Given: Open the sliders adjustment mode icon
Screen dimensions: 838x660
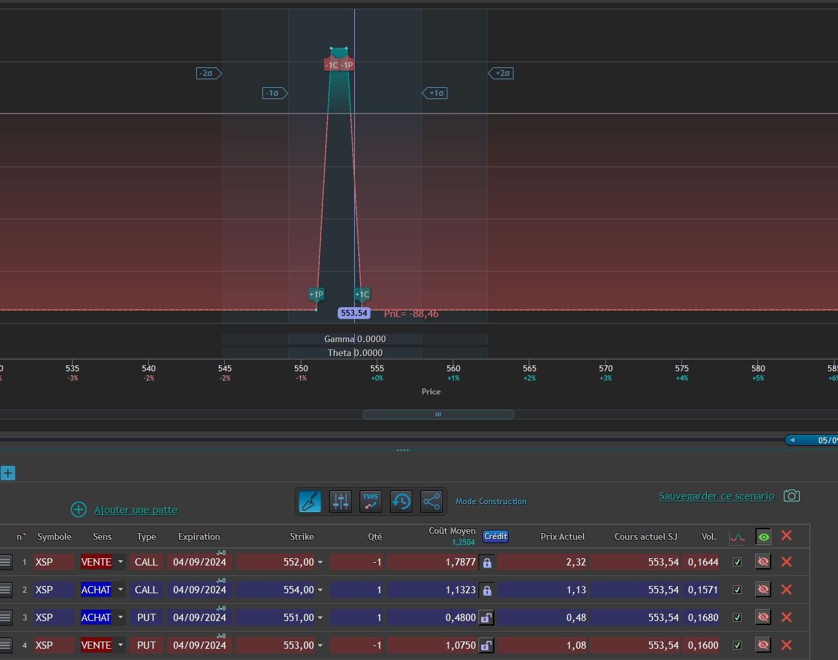Looking at the screenshot, I should click(340, 501).
